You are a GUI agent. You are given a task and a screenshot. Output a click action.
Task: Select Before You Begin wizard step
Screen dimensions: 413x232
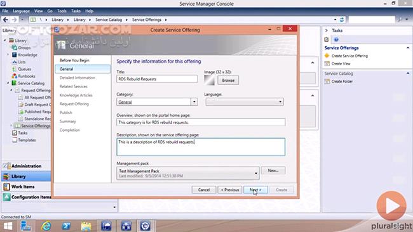point(74,60)
